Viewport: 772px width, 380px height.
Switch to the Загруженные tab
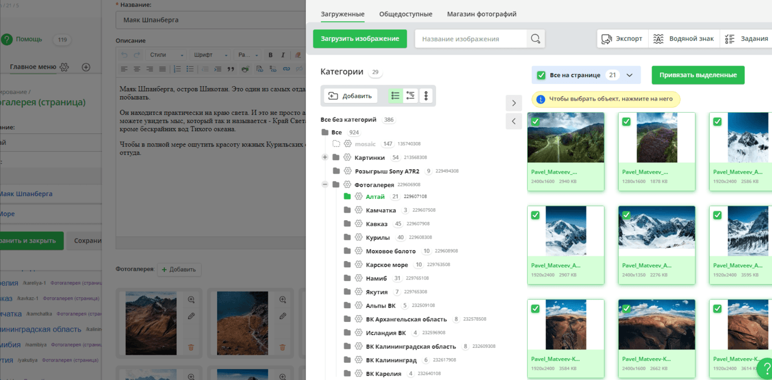(x=342, y=14)
